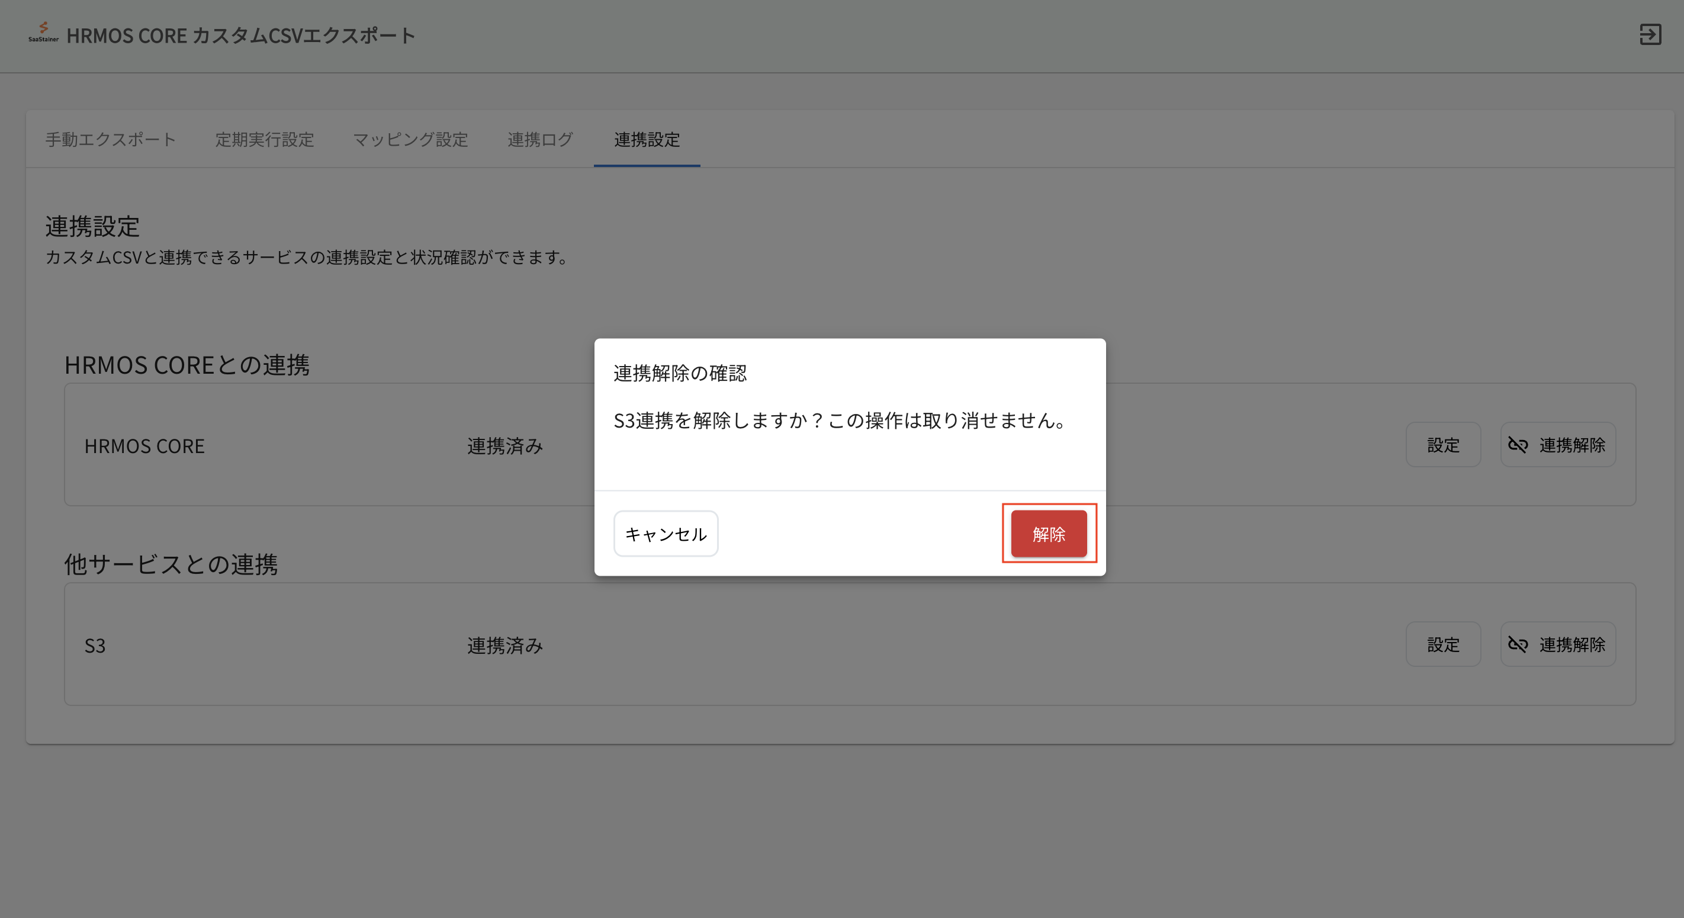Click 連携解除 label in HRMOS CORE row
1684x918 pixels.
1571,445
